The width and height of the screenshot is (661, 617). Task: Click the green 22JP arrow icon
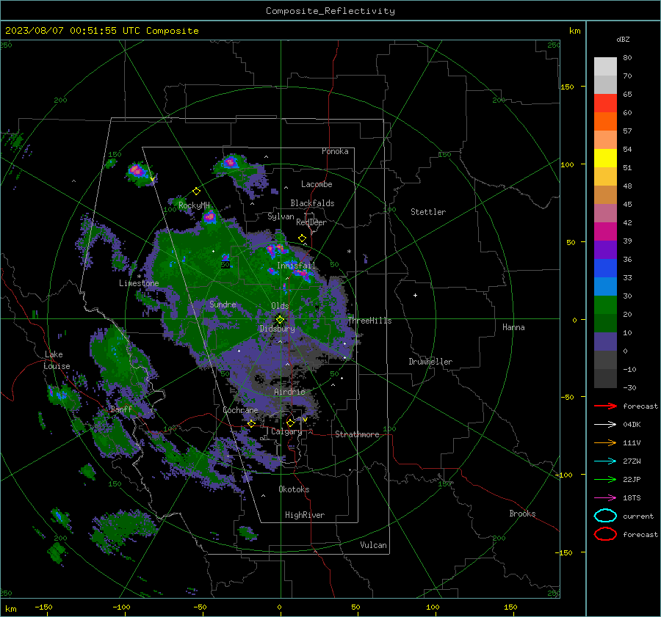(x=605, y=479)
